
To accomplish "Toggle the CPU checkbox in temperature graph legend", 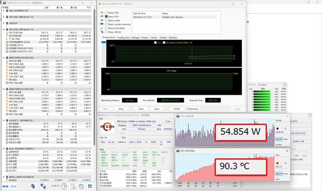I will (x=155, y=43).
